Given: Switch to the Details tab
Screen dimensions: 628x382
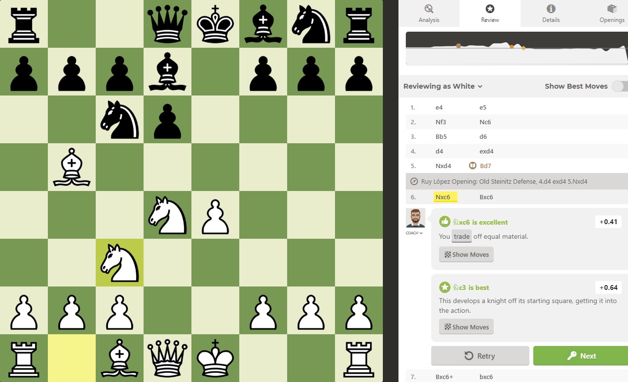Looking at the screenshot, I should coord(551,13).
